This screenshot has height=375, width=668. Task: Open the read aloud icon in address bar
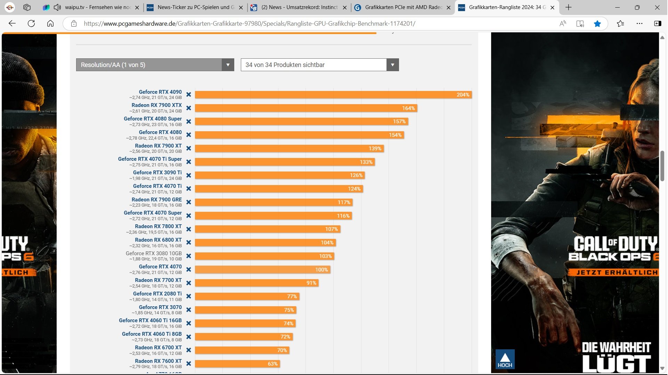click(x=563, y=24)
